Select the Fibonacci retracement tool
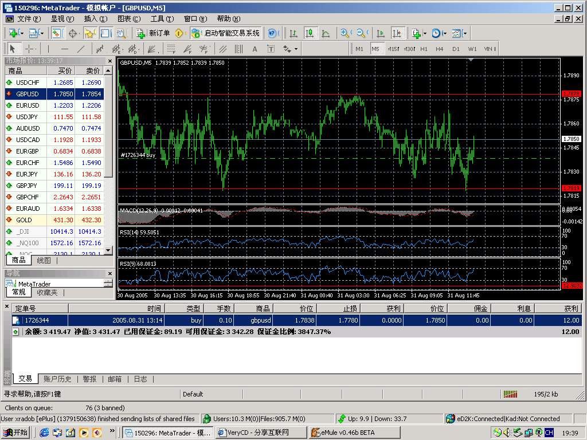Screen dimensions: 587x440 tap(171, 49)
